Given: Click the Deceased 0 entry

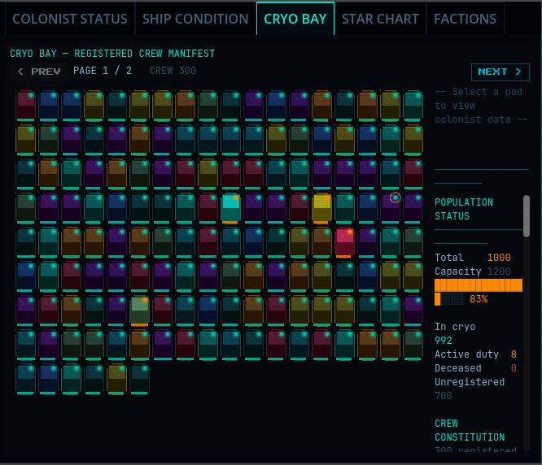Looking at the screenshot, I should (475, 368).
